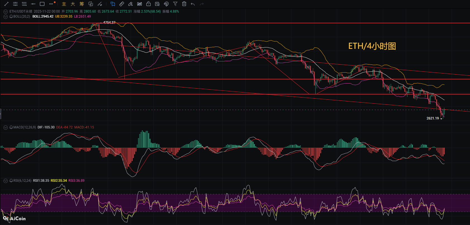Click the lock drawings icon
This screenshot has height=225, width=470.
[x=148, y=4]
